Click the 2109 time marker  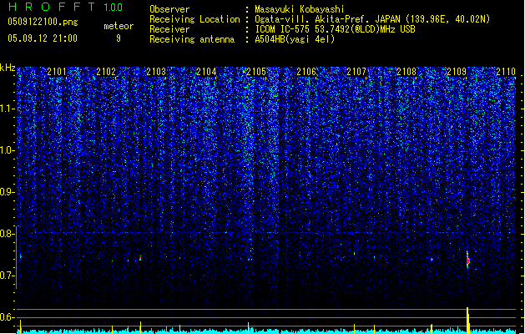[x=457, y=72]
